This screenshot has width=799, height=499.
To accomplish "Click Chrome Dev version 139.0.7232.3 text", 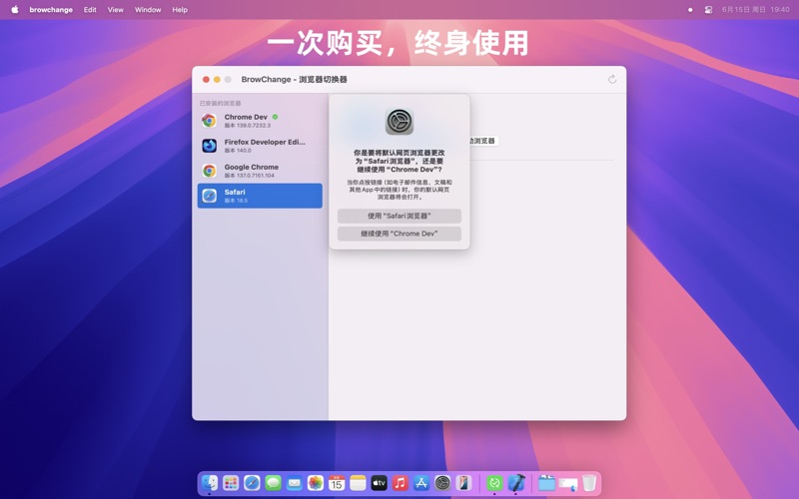I will pyautogui.click(x=248, y=126).
